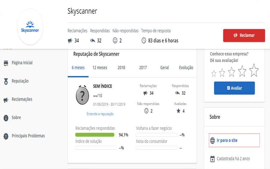
Task: Click the megaphone icon next to 34 in header
Action: 70,41
